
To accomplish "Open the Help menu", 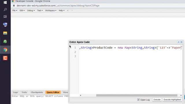I will coord(62,10).
